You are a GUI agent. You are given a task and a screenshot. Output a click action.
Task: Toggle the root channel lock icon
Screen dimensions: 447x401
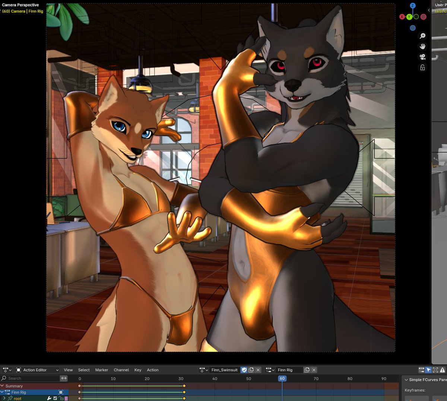61,398
